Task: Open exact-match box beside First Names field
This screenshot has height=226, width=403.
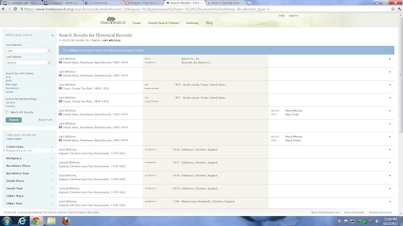Action: (49, 51)
